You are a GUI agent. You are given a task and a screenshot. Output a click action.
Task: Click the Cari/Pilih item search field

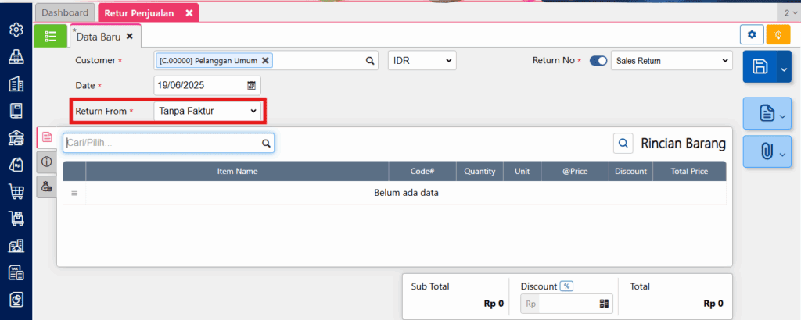click(162, 143)
